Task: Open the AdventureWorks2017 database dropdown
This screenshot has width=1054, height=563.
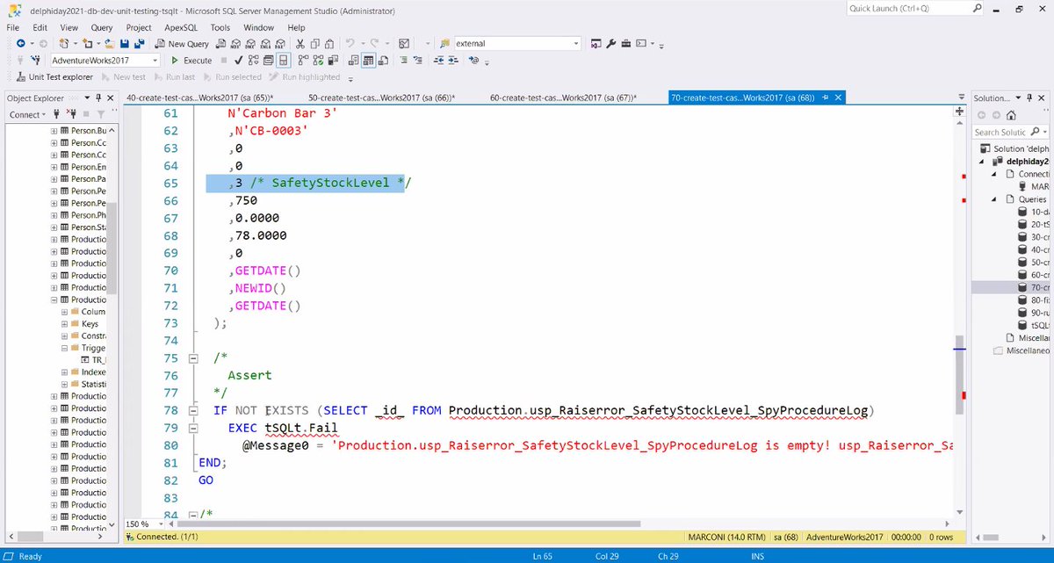Action: pyautogui.click(x=155, y=61)
